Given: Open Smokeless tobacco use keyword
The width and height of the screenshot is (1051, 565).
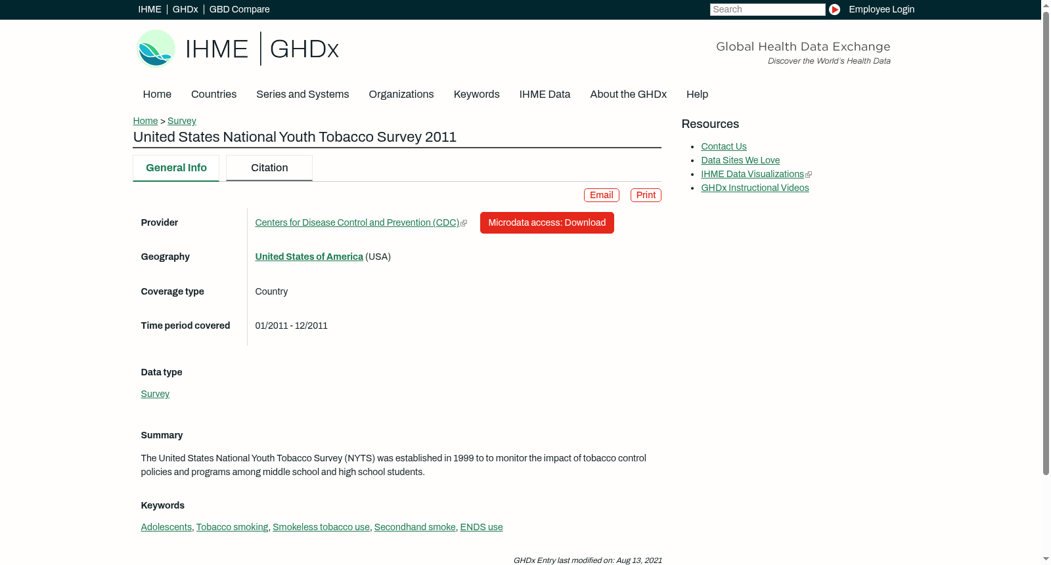Looking at the screenshot, I should click(321, 527).
